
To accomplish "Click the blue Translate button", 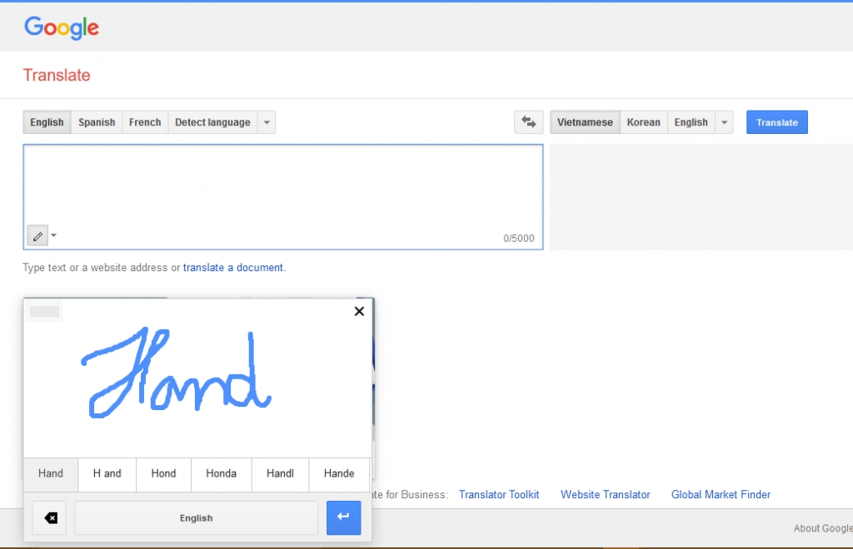I will tap(777, 122).
